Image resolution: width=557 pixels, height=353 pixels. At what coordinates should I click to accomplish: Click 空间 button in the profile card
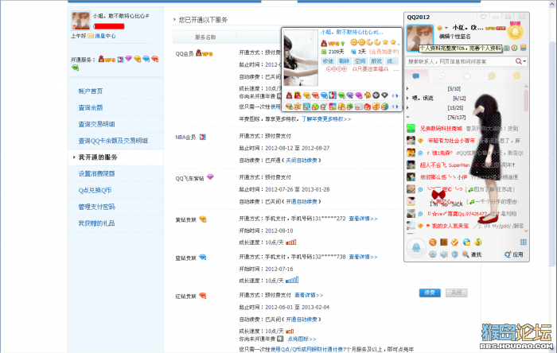(x=360, y=61)
